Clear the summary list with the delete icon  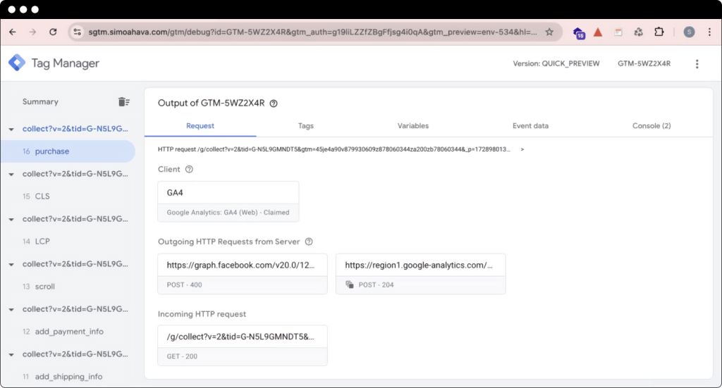pyautogui.click(x=123, y=102)
